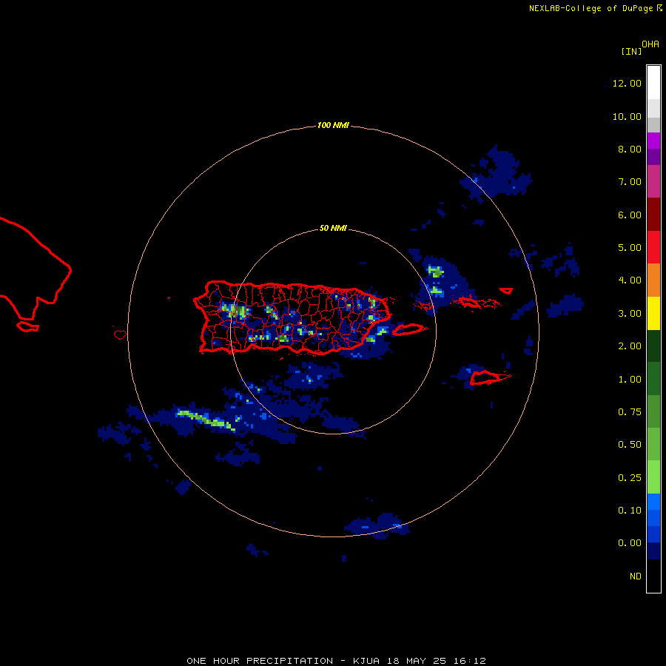Image resolution: width=666 pixels, height=666 pixels.
Task: Select the 0.75 legend value
Action: coord(630,412)
